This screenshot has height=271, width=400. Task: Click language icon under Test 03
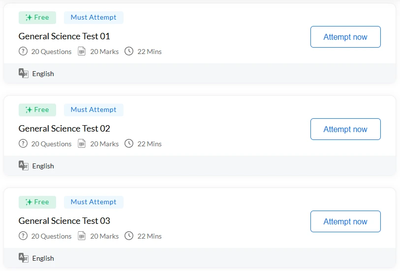tap(23, 258)
